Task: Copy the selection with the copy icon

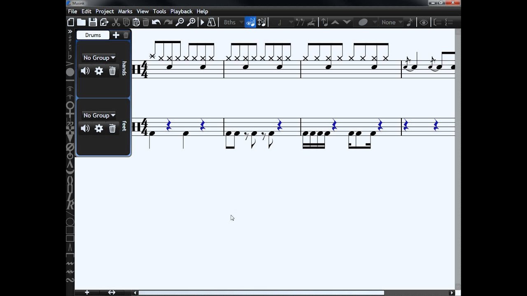Action: point(126,22)
